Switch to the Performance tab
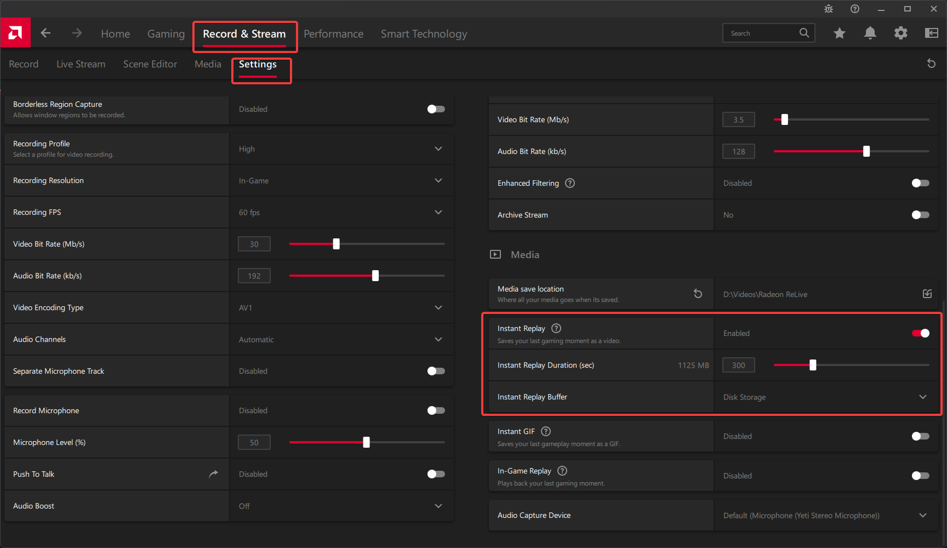 (333, 34)
